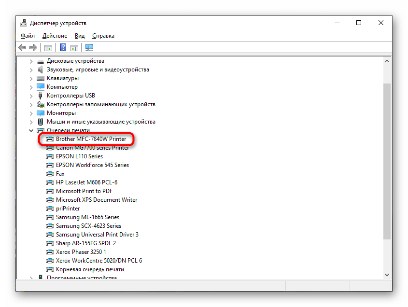Click printer icon beside Microsoft Print to PDF
The height and width of the screenshot is (307, 408).
[x=50, y=191]
